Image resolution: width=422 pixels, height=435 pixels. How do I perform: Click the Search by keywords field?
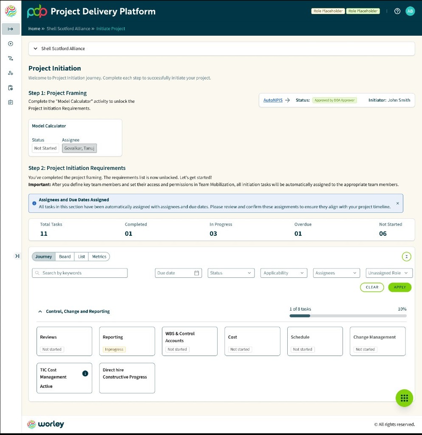click(x=79, y=273)
